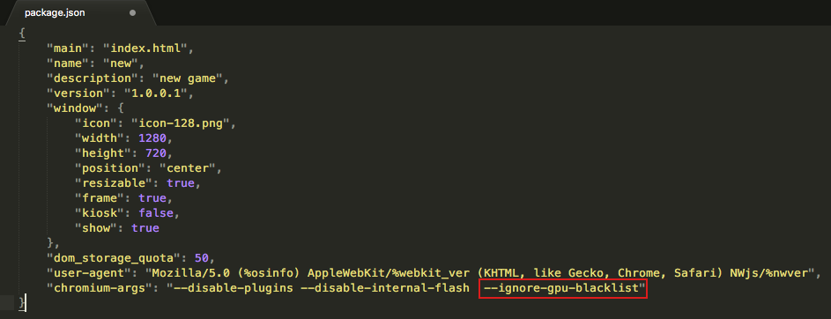The width and height of the screenshot is (831, 319).
Task: Select the package.json tab
Action: (78, 12)
